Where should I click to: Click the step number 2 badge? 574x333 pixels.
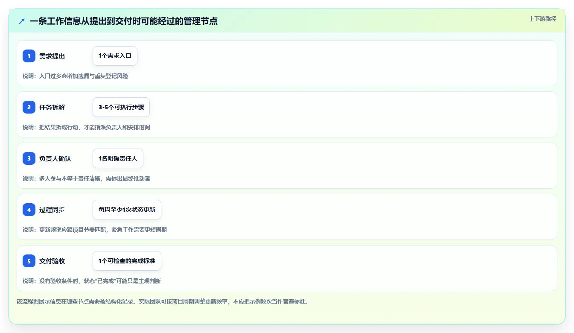(29, 107)
